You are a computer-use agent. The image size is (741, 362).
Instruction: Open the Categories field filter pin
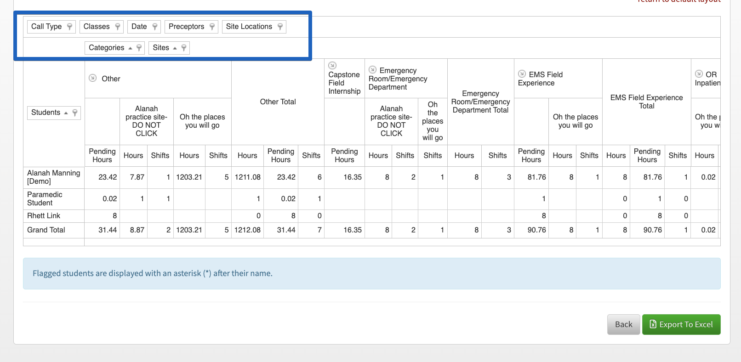[139, 48]
